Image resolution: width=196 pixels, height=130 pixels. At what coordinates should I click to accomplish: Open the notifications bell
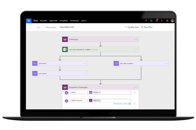(157, 21)
